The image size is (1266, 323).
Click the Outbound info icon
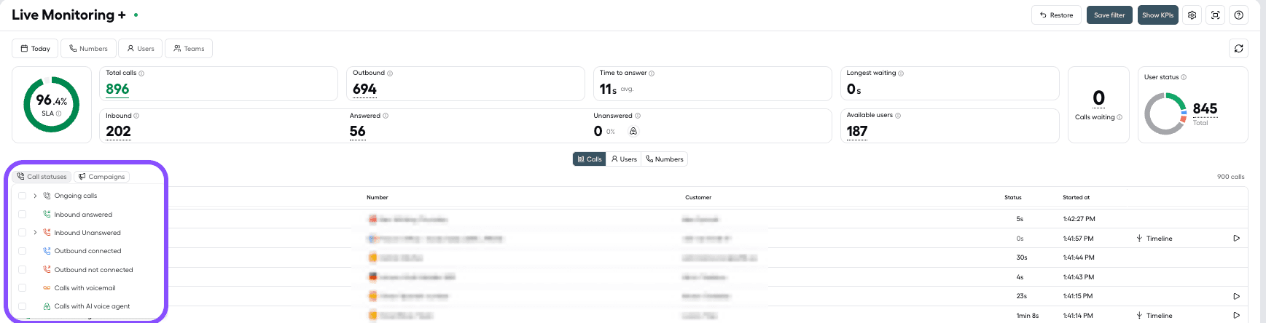point(390,73)
